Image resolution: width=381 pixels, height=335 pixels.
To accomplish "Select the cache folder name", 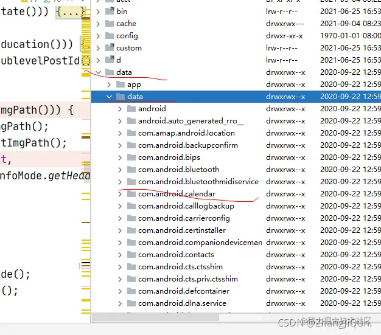I will [x=126, y=24].
